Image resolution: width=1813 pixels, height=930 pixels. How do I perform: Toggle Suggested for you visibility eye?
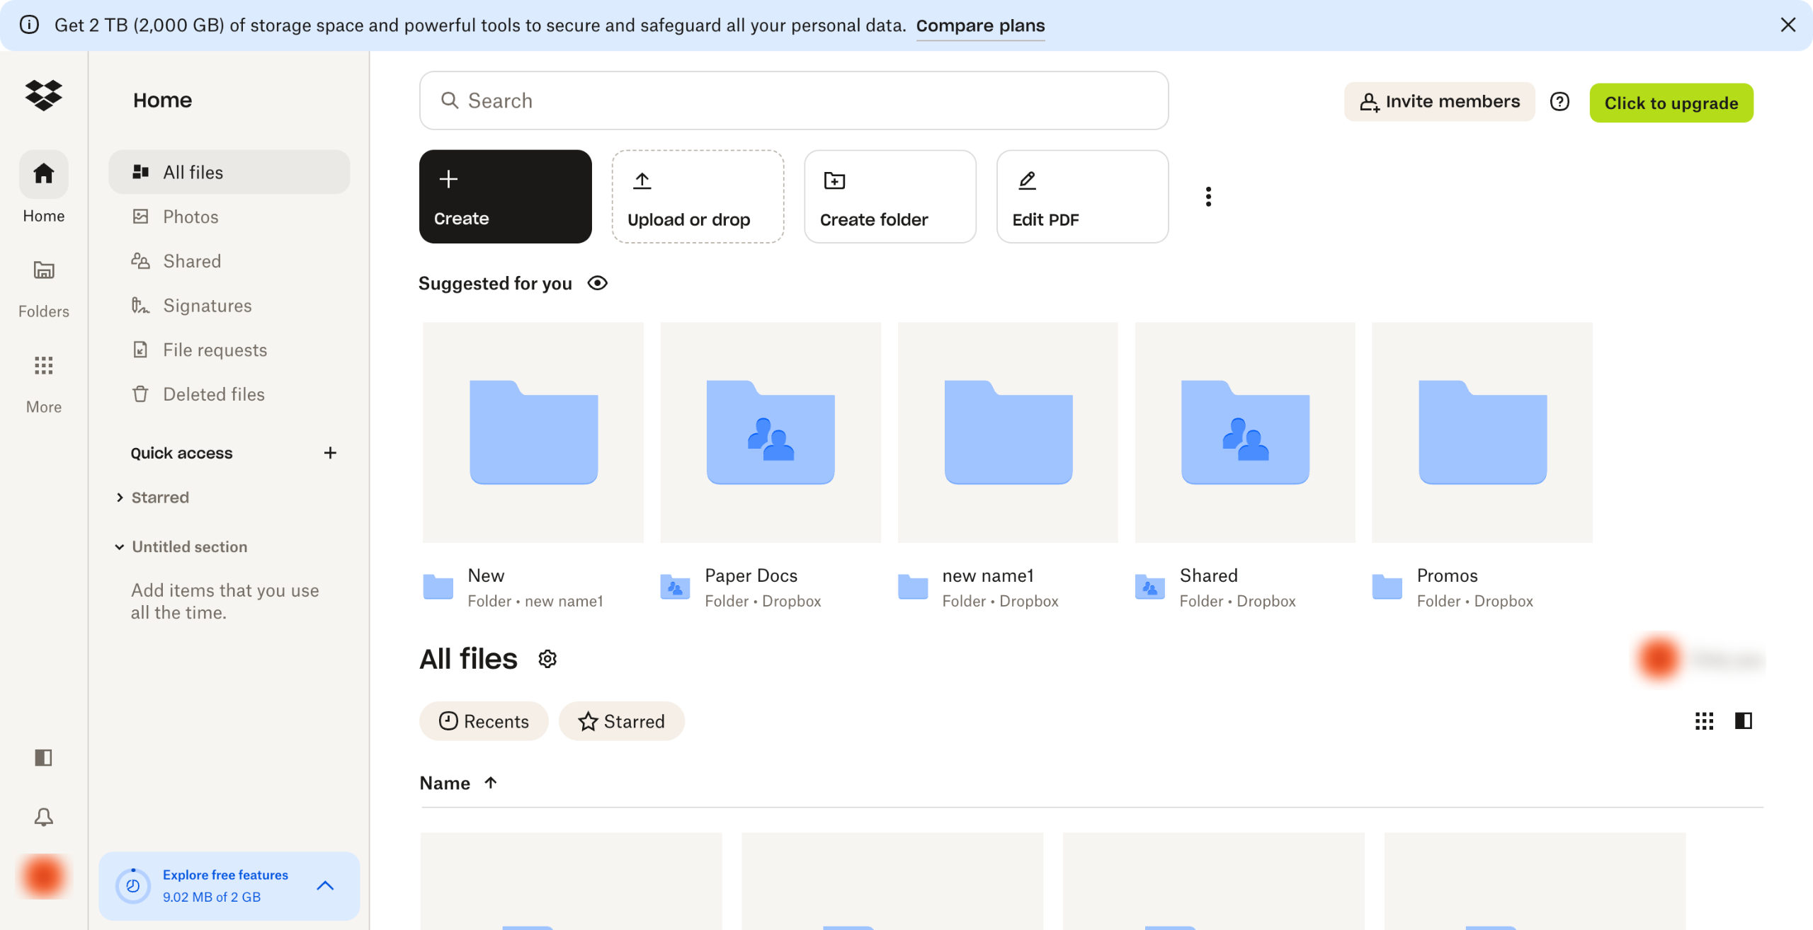pyautogui.click(x=598, y=283)
